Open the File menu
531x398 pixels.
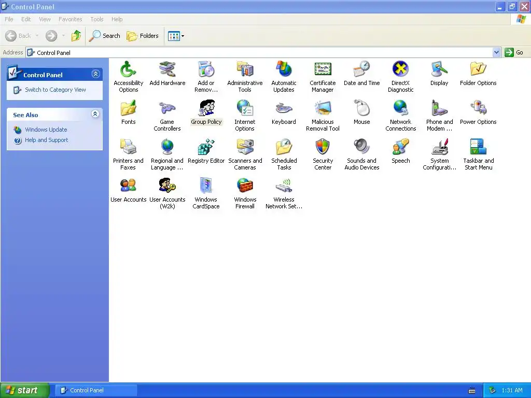[9, 19]
